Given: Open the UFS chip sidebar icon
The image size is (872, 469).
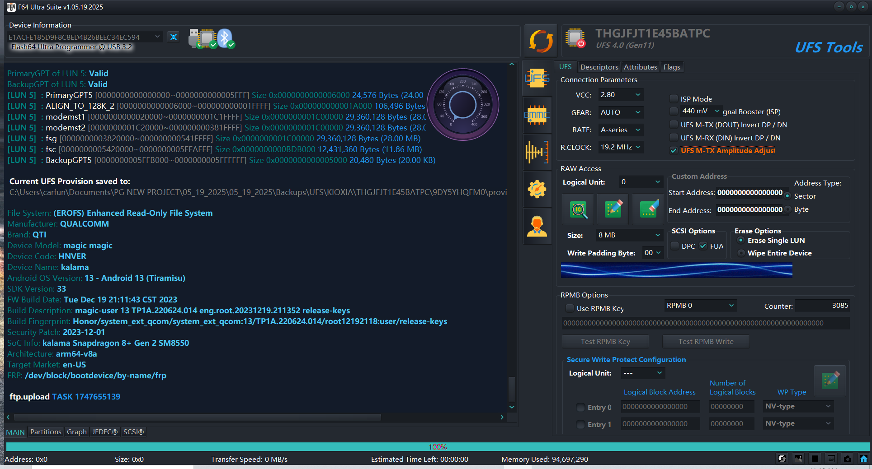Looking at the screenshot, I should point(537,79).
